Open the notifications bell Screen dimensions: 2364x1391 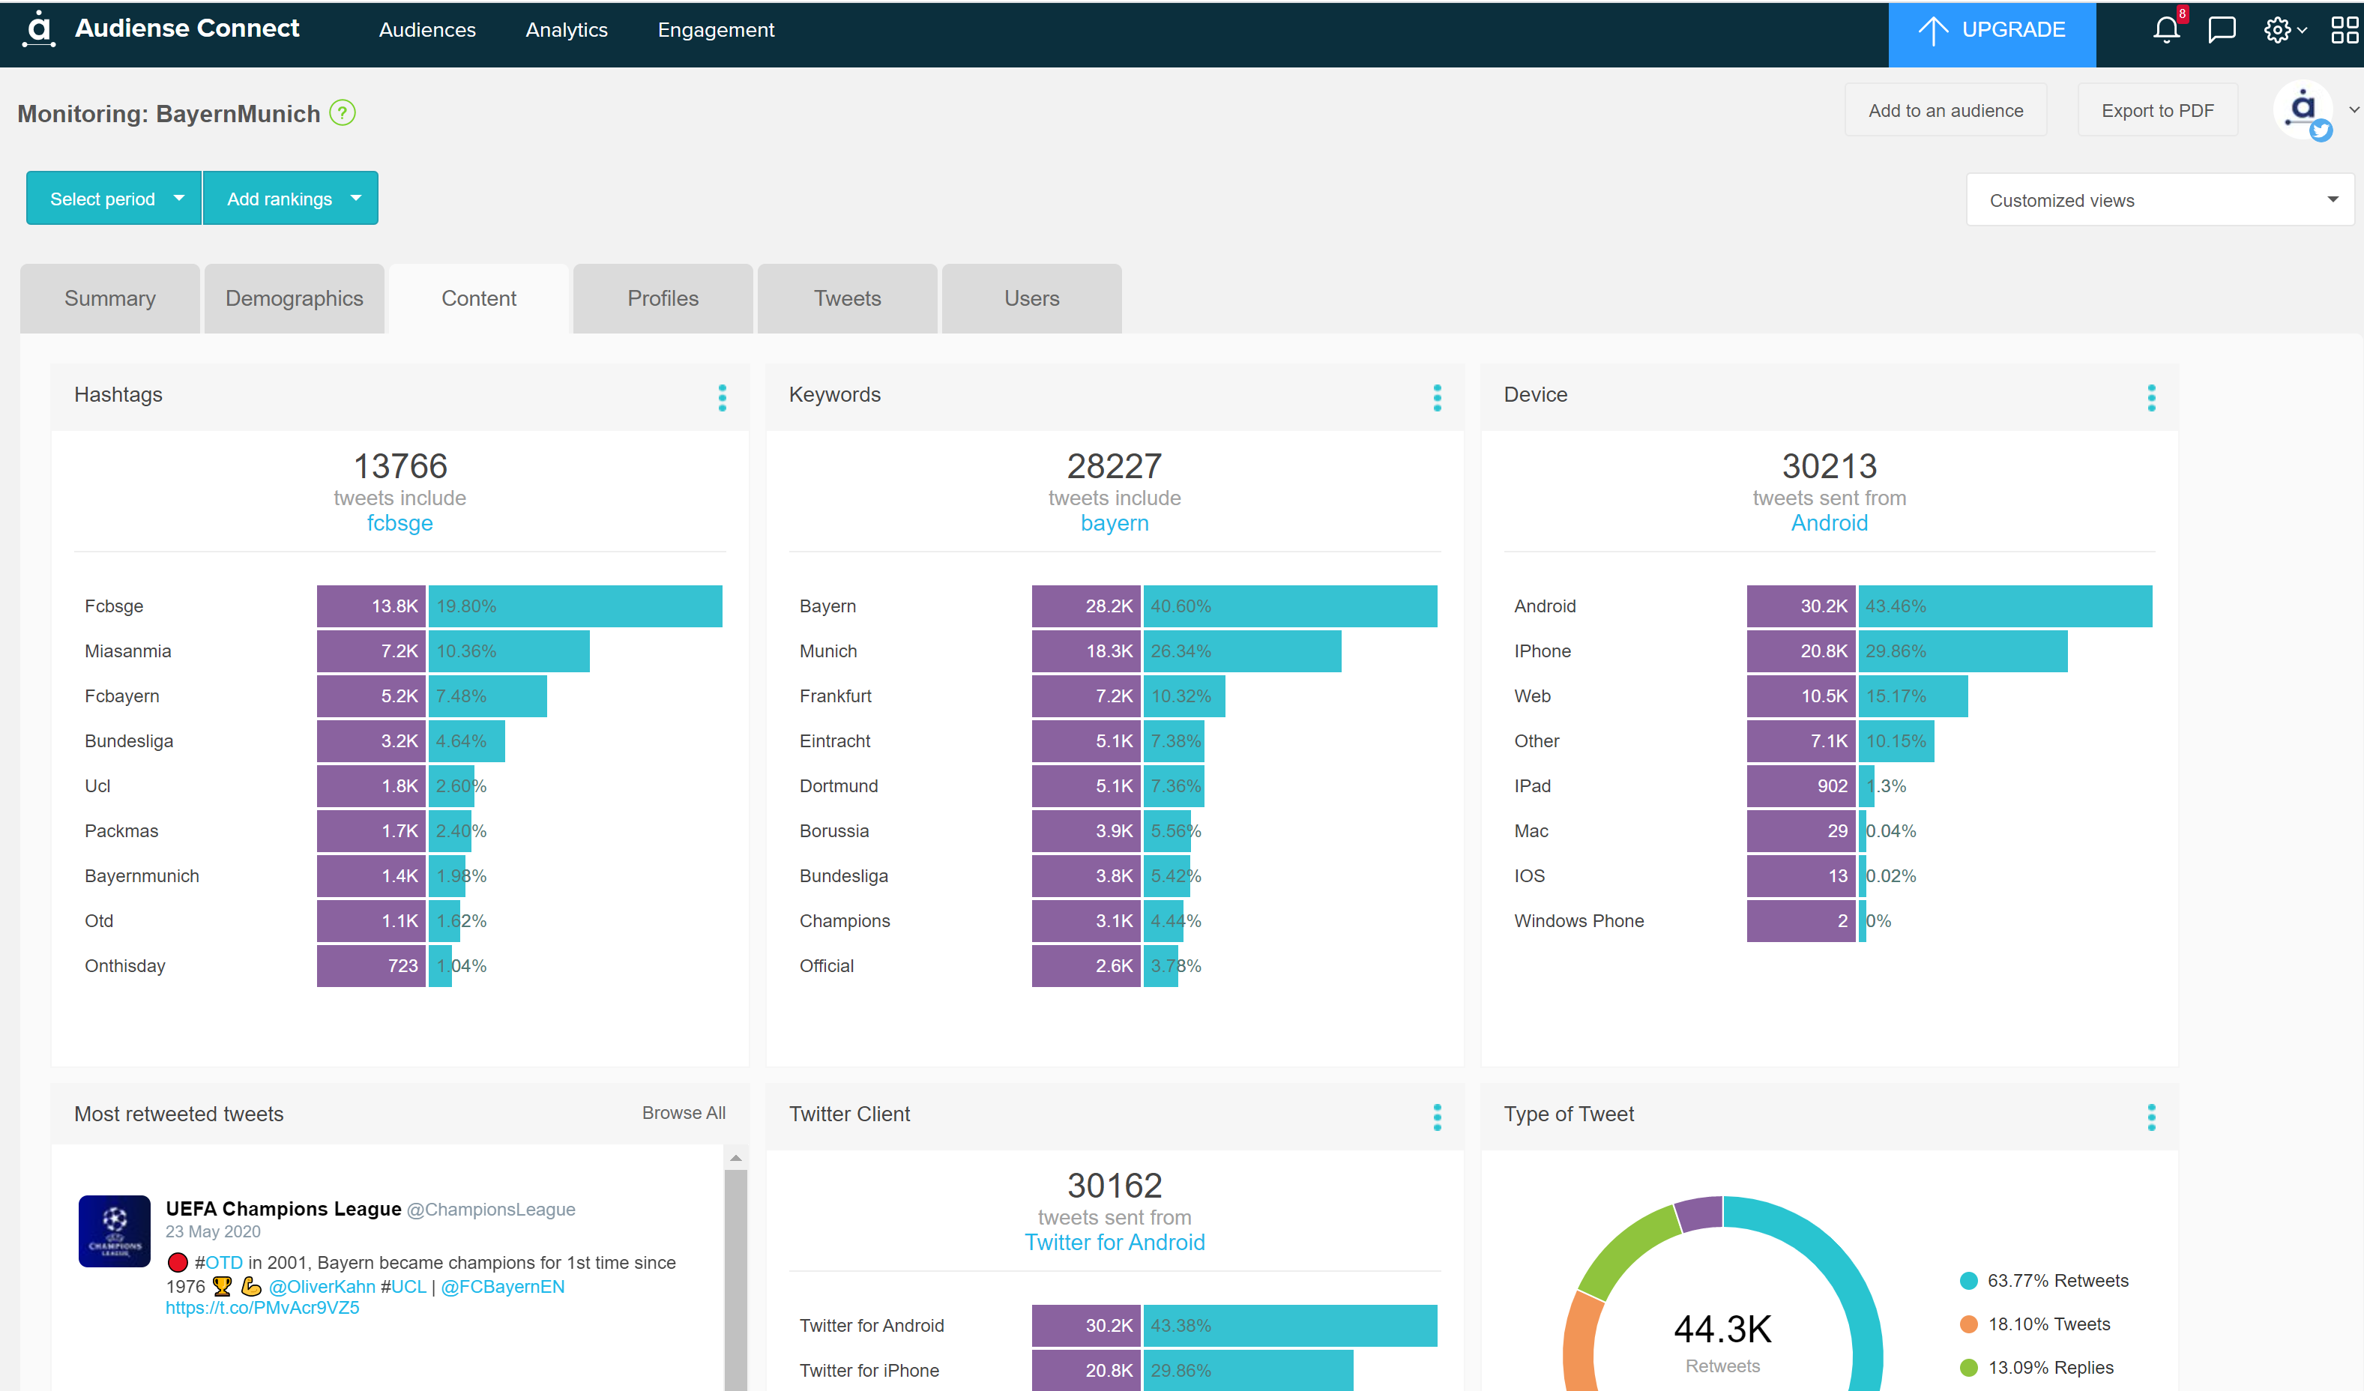[x=2166, y=29]
